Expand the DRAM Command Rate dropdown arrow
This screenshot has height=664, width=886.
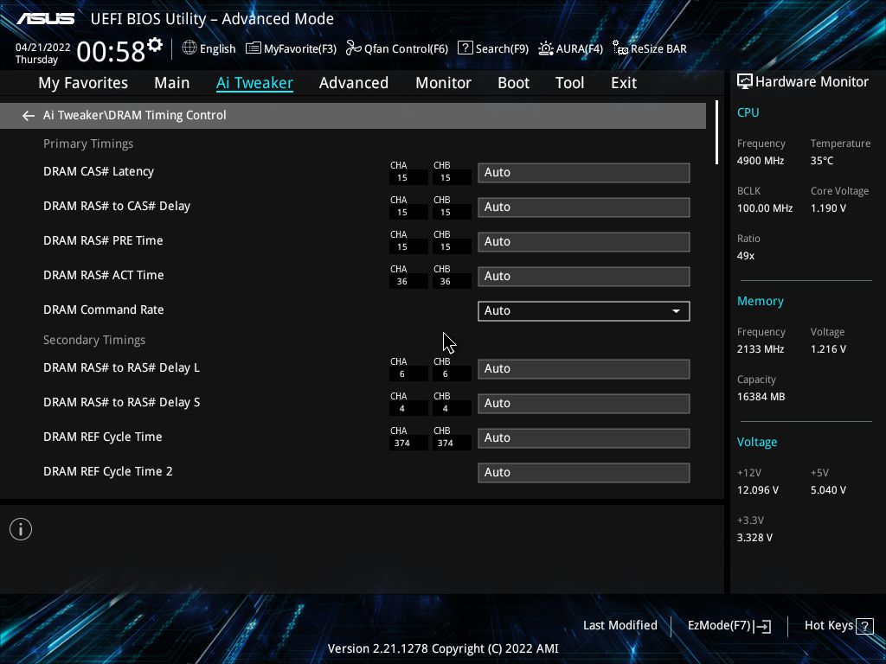676,311
